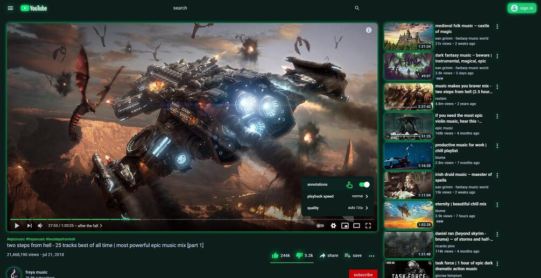
Task: Open the hamburger guide menu
Action: coord(10,8)
